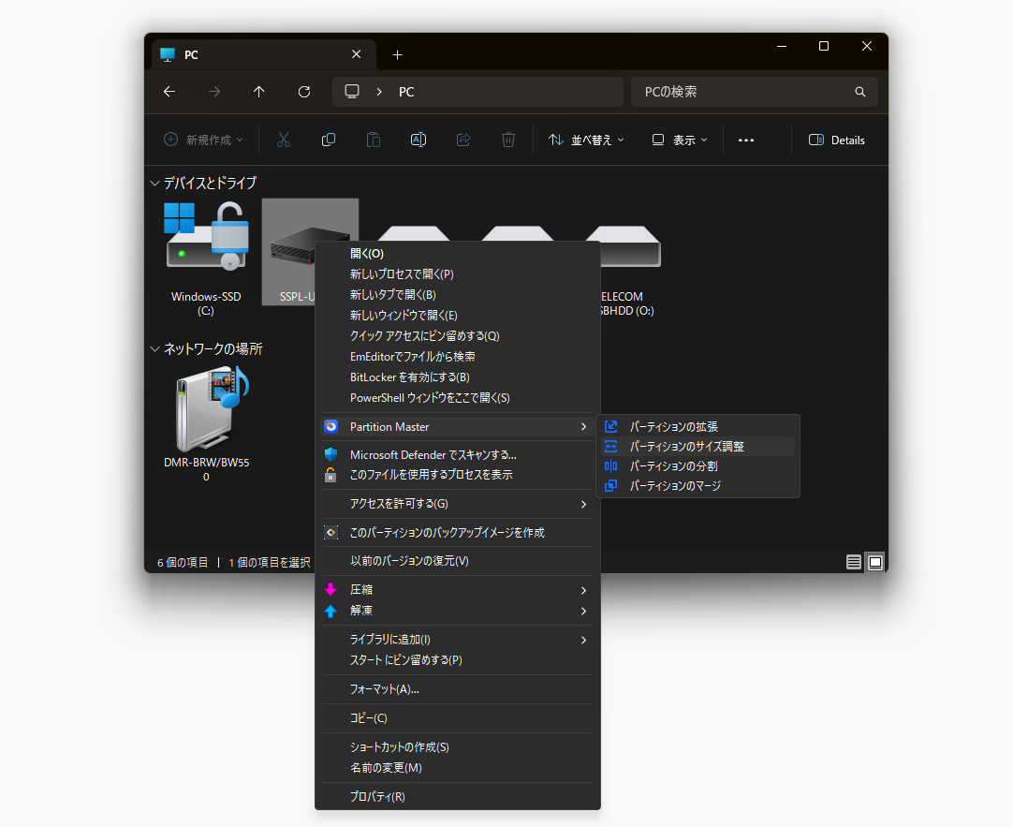Choose EmEditorでファイルから検索
Screen dimensions: 1013x827
pos(458,357)
